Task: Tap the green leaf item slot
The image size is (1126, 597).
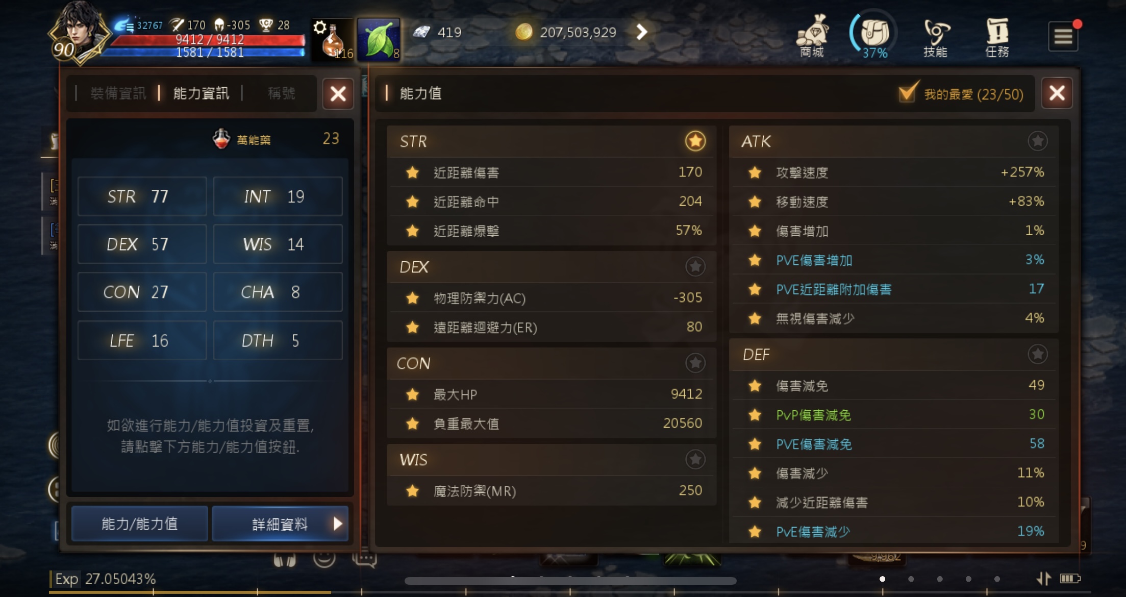Action: tap(379, 40)
